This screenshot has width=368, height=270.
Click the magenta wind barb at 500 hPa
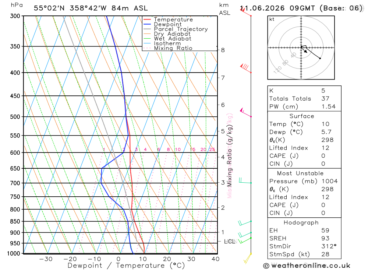coord(245,113)
